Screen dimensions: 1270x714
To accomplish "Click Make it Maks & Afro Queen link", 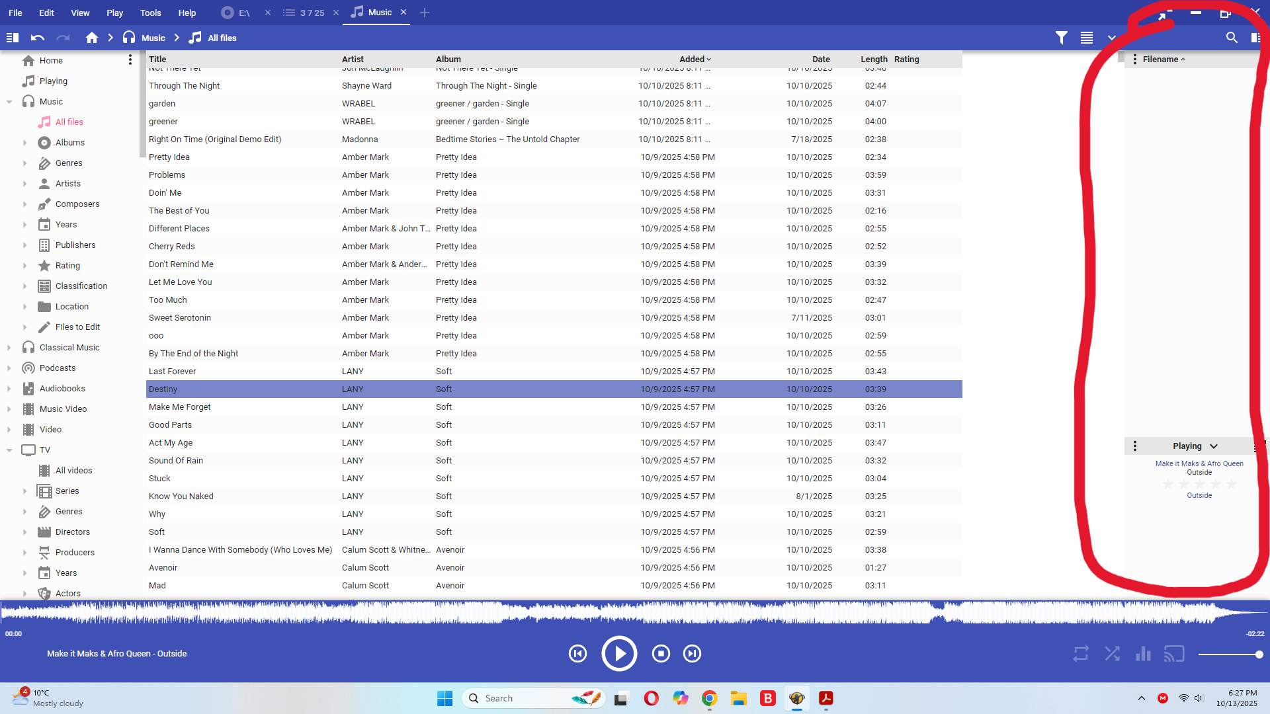I will coord(1199,463).
